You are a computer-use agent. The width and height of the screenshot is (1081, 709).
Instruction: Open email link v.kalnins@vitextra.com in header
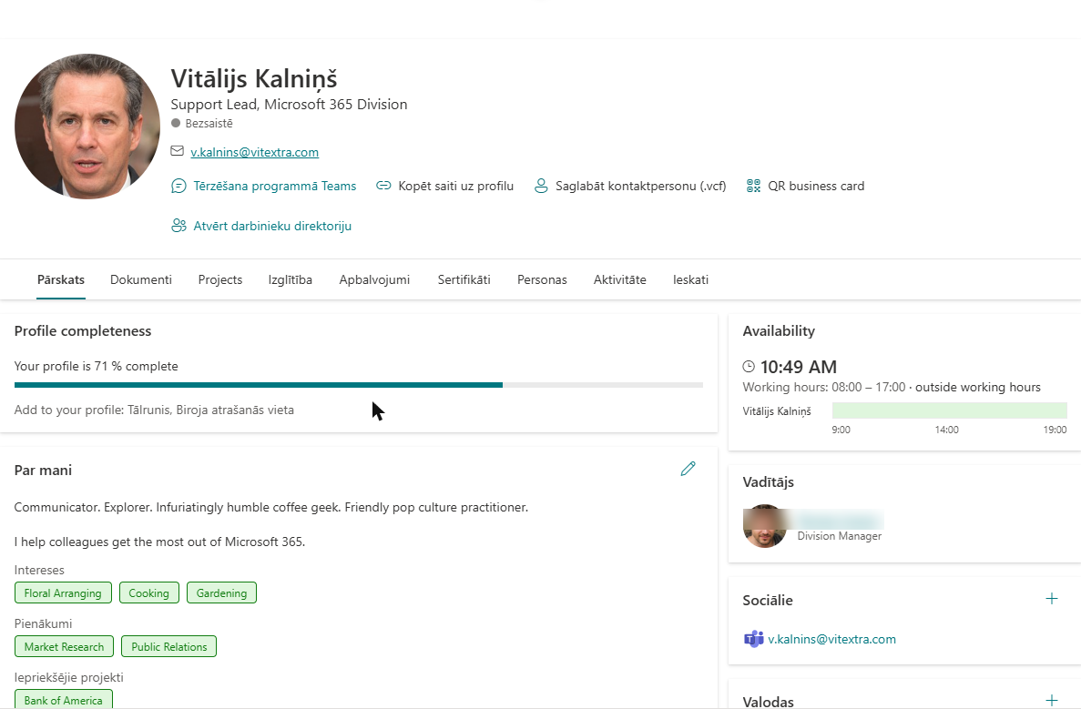(254, 152)
